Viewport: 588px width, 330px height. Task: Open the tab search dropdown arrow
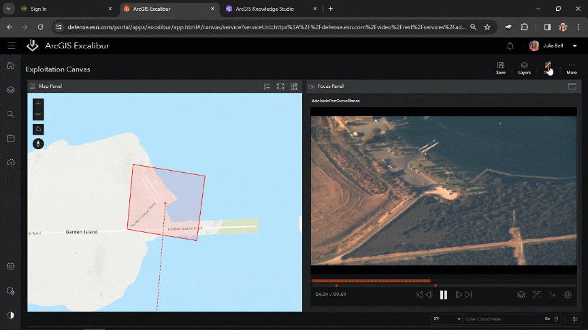pyautogui.click(x=8, y=9)
